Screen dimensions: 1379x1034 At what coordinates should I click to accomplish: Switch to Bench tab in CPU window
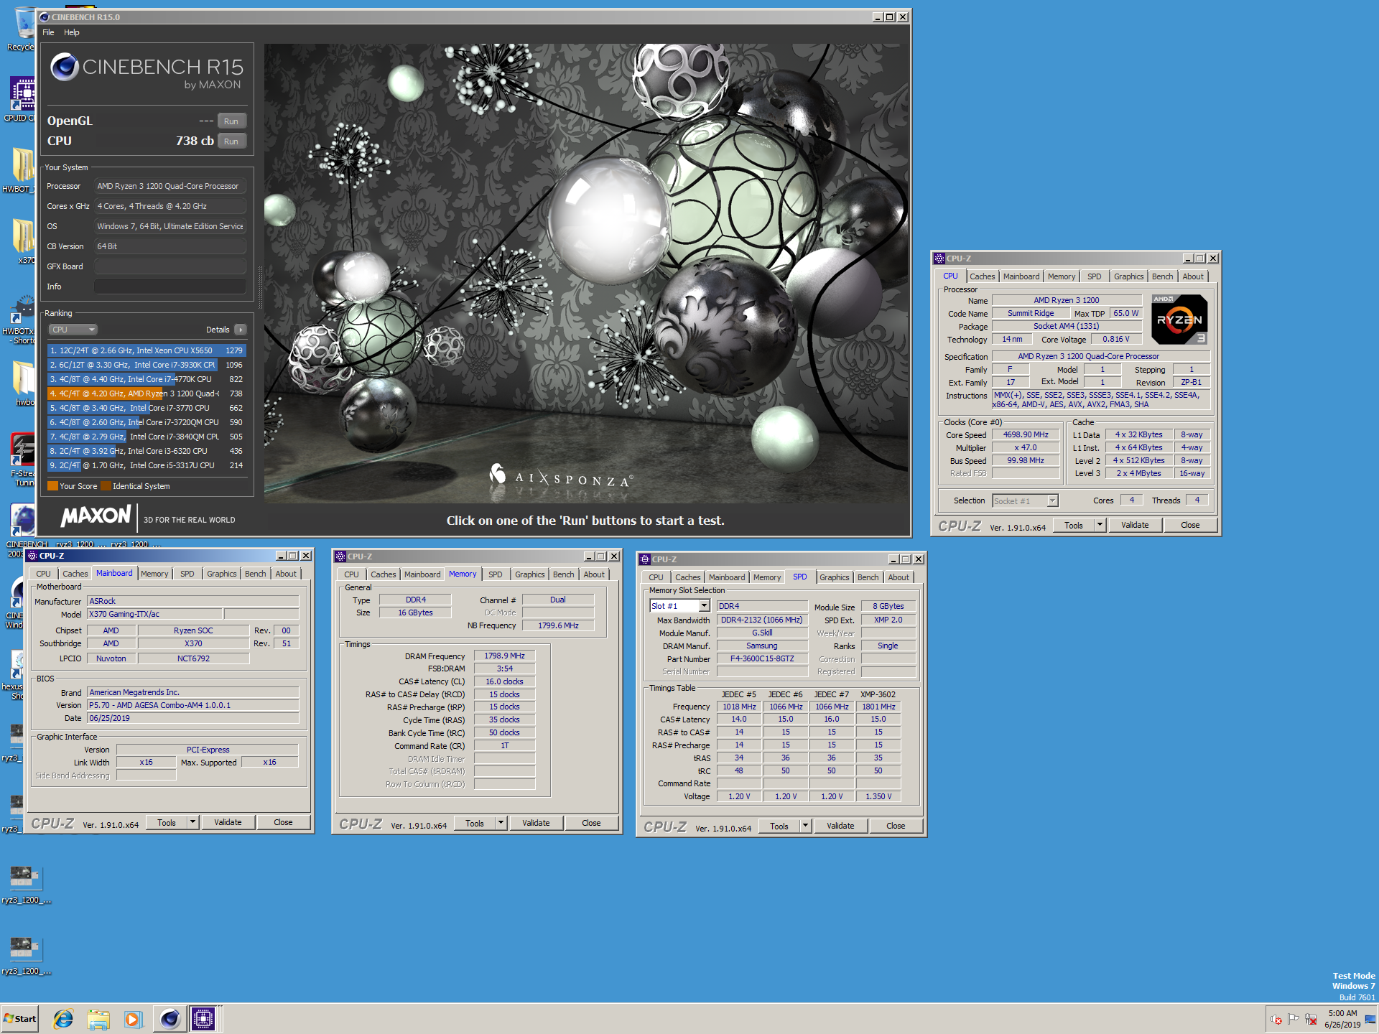point(1162,276)
